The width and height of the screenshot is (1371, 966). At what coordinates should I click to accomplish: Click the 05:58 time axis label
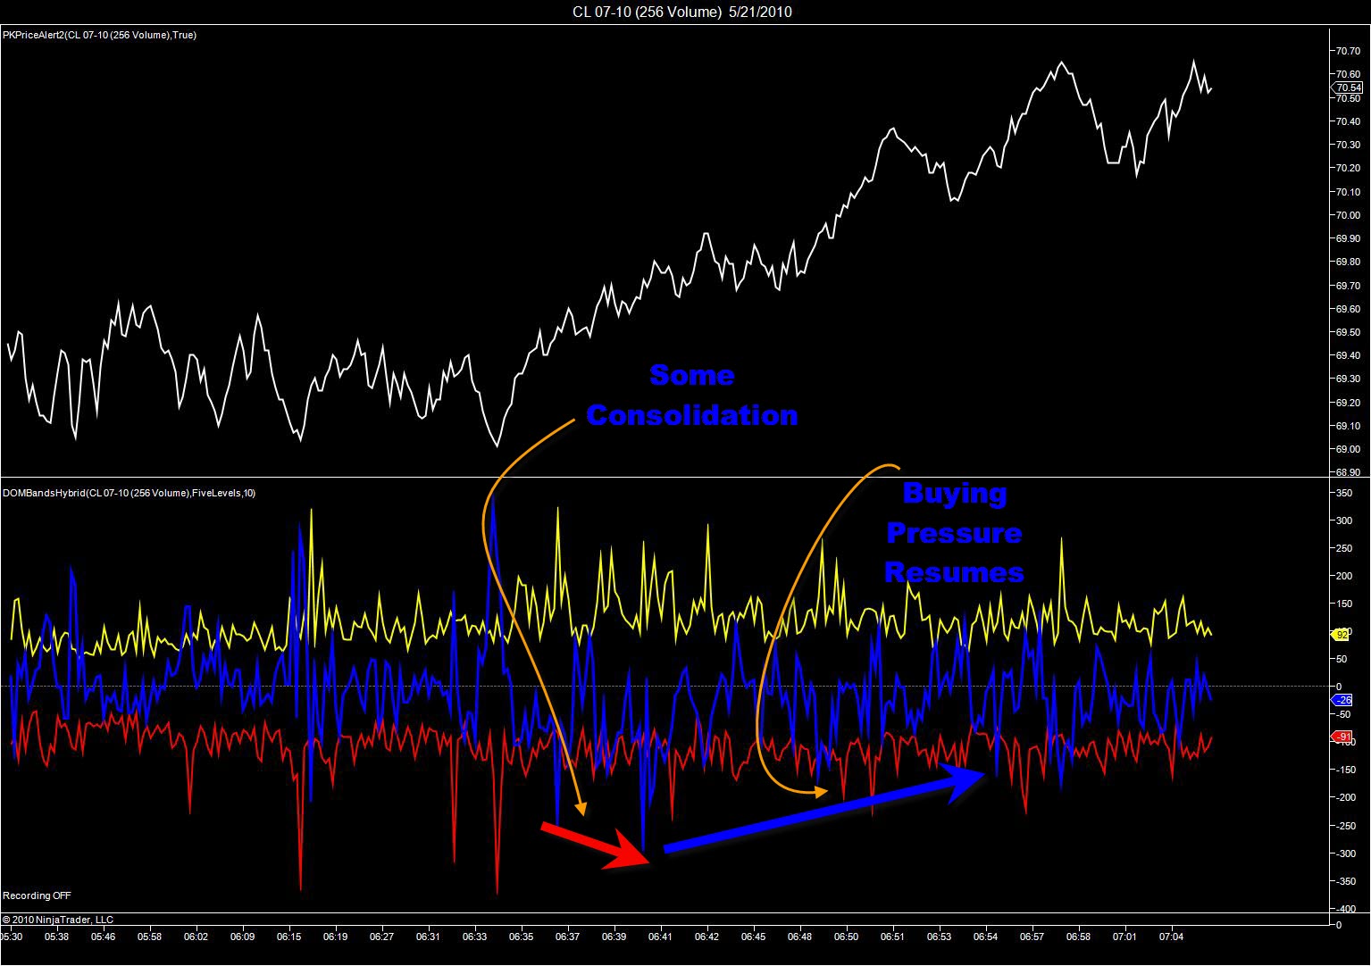pyautogui.click(x=150, y=937)
